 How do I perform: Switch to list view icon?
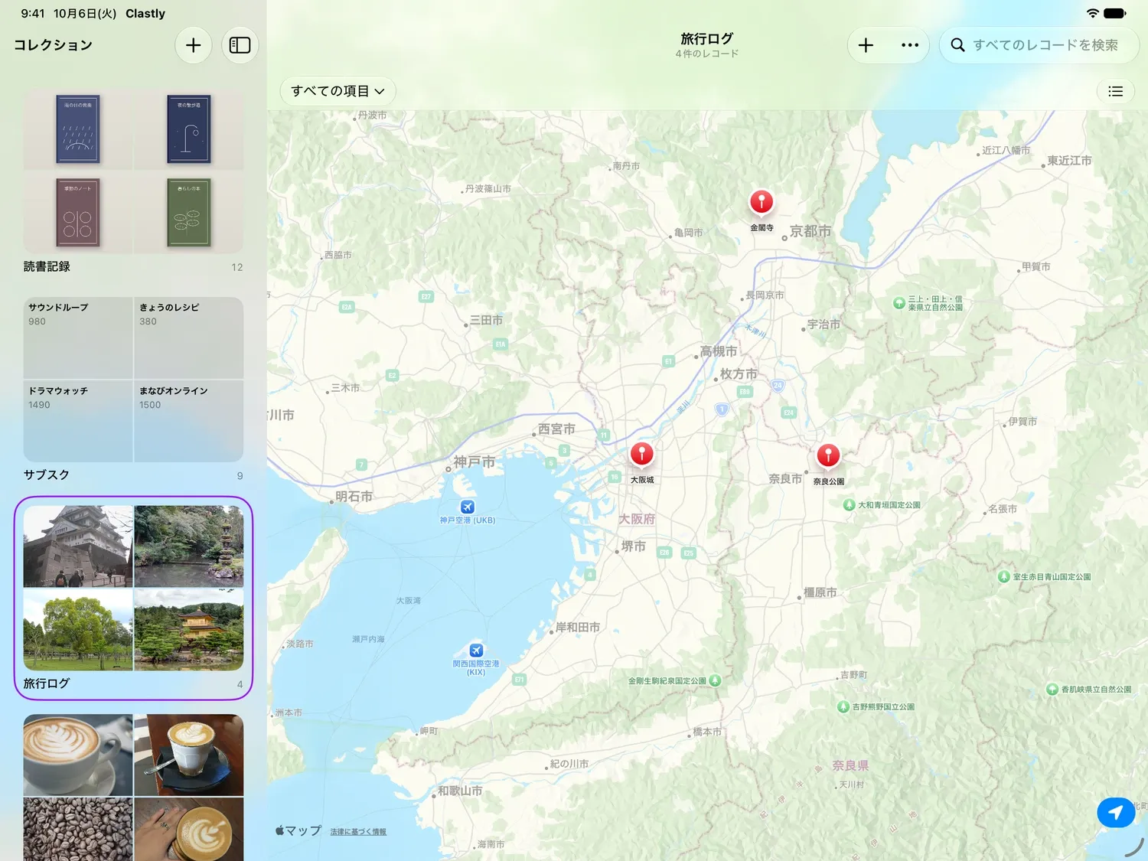tap(1116, 91)
